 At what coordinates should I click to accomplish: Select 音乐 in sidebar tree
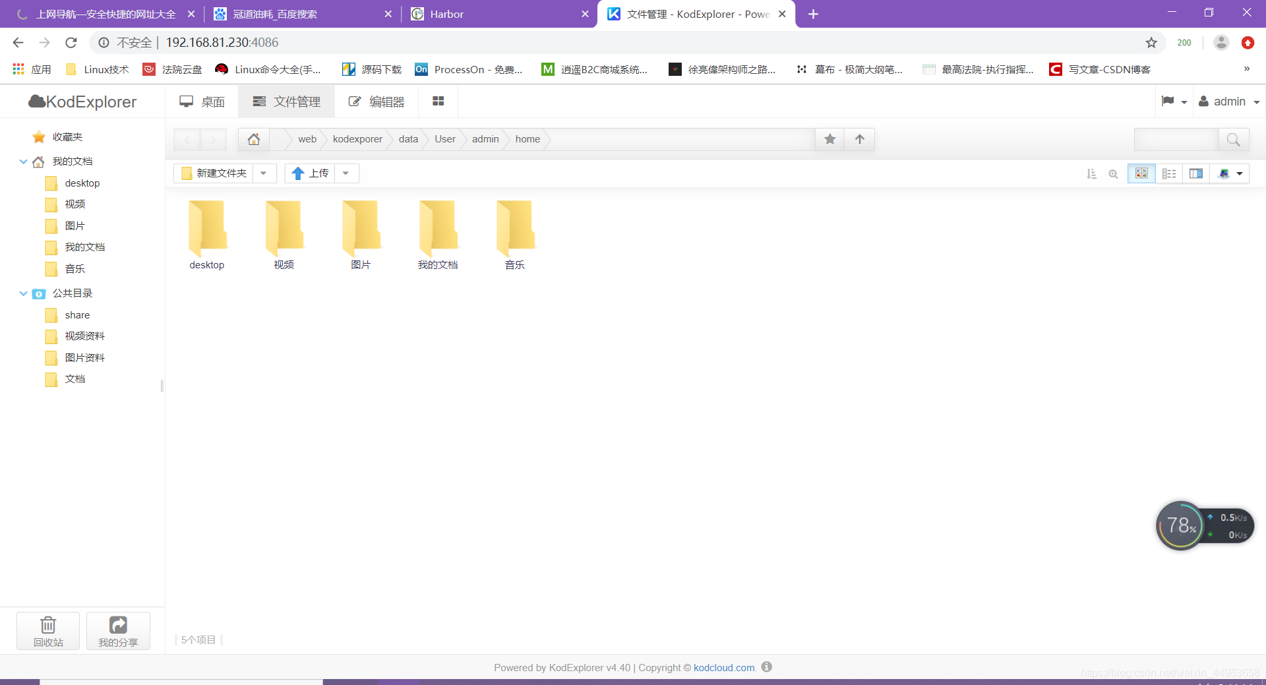[x=65, y=269]
